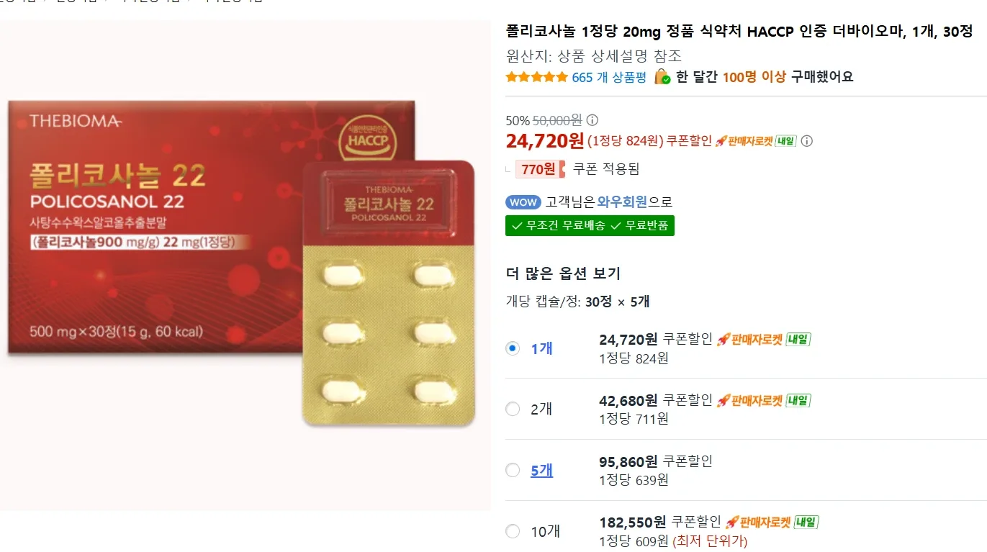Click the five-star rating icons
The height and width of the screenshot is (552, 987).
pyautogui.click(x=536, y=77)
